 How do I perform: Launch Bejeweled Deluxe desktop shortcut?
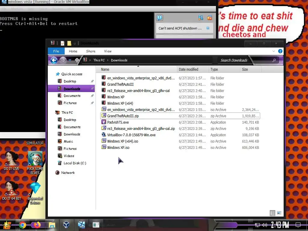[35, 193]
